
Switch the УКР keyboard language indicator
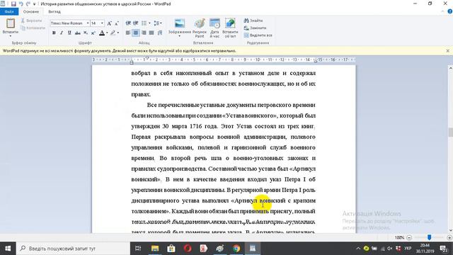click(408, 249)
